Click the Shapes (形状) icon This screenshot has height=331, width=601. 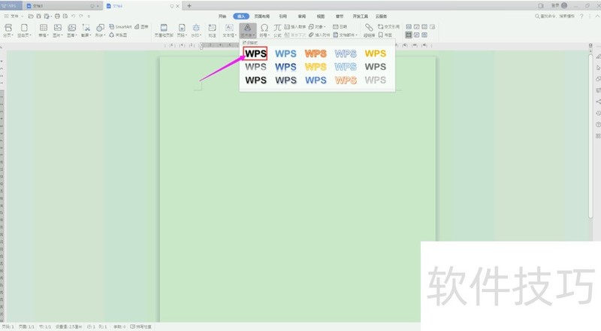coord(100,30)
